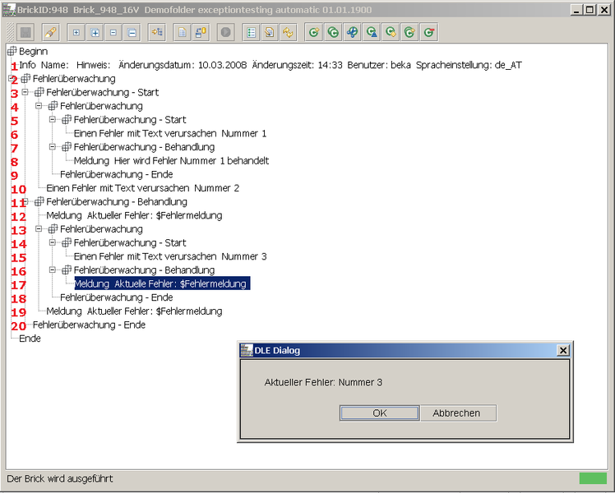Collapse the Fehlerüberwachung node on line 2

coord(12,79)
